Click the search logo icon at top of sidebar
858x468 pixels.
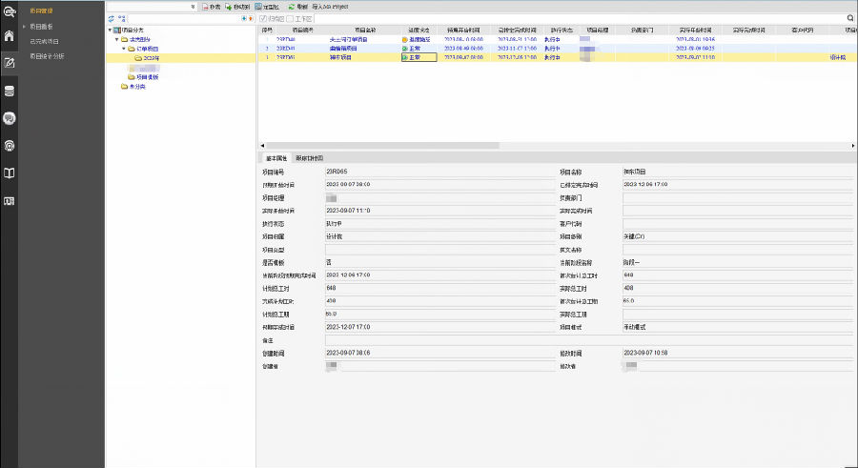pyautogui.click(x=9, y=10)
